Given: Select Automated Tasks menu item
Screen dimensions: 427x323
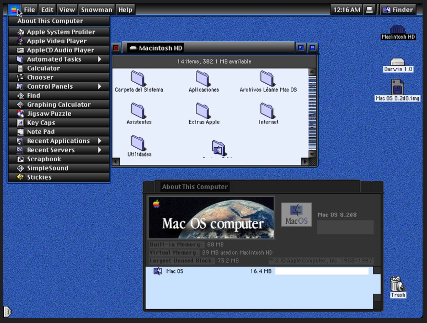Looking at the screenshot, I should coord(59,59).
